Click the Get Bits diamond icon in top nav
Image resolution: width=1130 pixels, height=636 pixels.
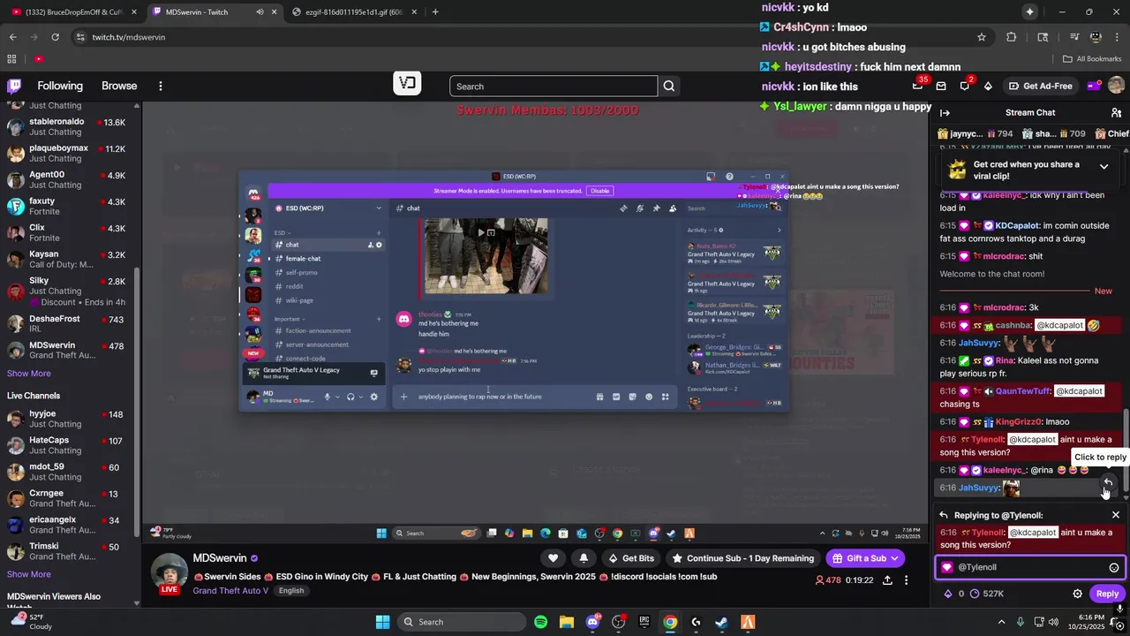coord(988,86)
